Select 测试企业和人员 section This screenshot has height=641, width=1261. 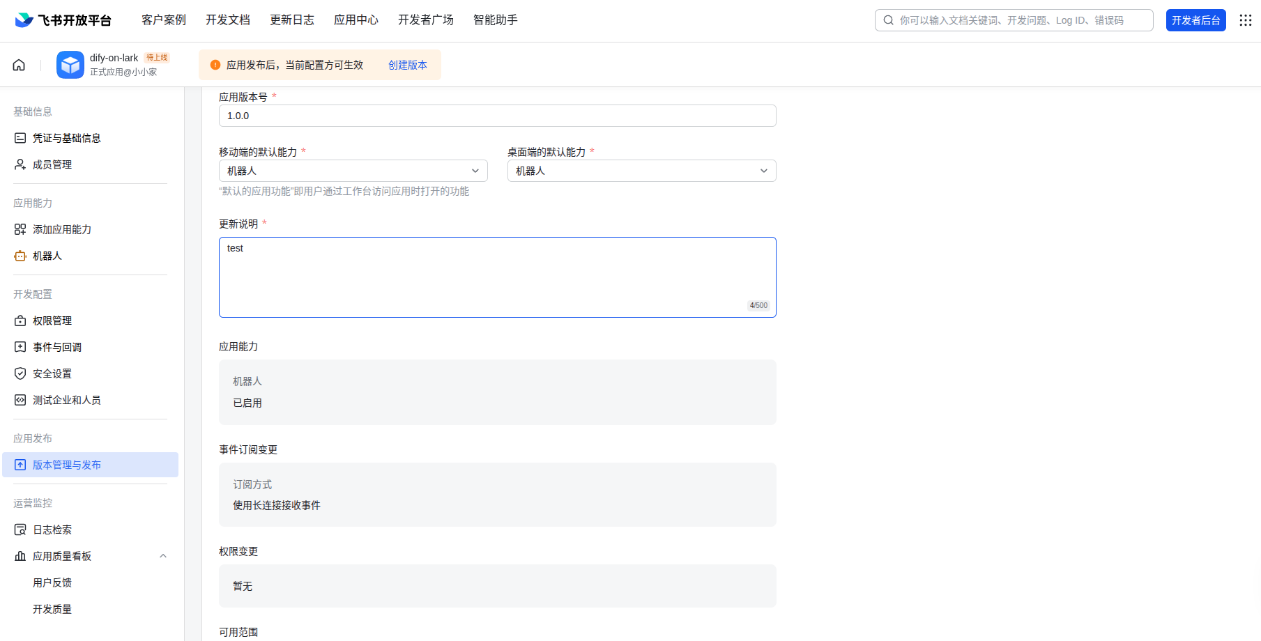pos(66,399)
